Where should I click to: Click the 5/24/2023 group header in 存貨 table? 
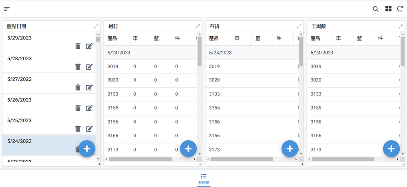point(252,53)
